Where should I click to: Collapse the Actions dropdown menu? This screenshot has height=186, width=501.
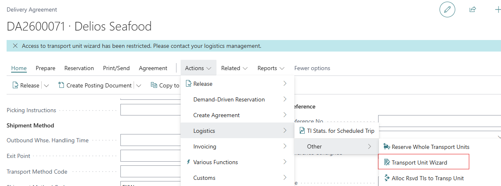pos(198,68)
